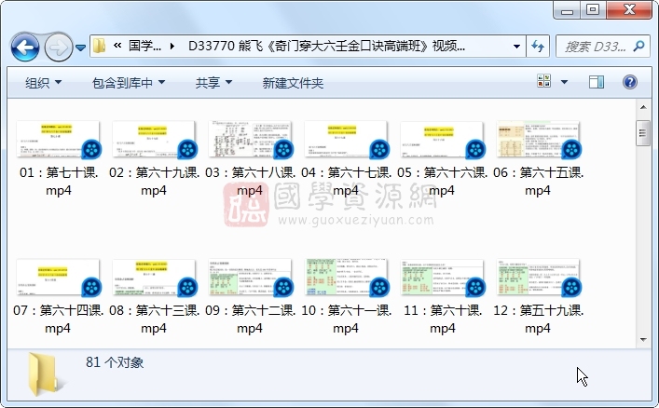Viewport: 659px width, 408px height.
Task: Expand the hidden breadcrumb chevron «
Action: pos(117,46)
